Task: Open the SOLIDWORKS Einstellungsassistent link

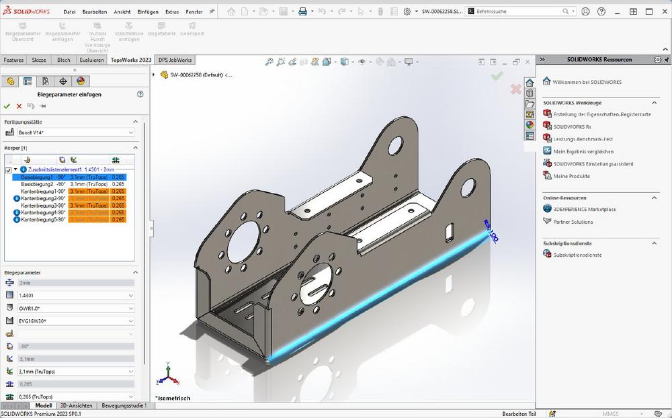Action: 593,164
